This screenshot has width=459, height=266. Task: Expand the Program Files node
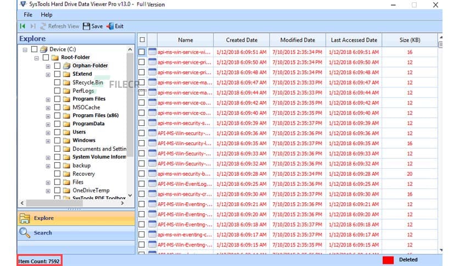coord(48,99)
